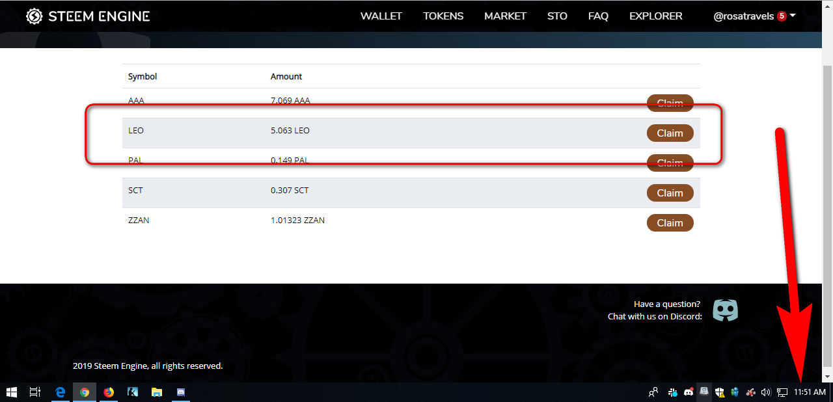833x402 pixels.
Task: Click the Steem Engine logo icon
Action: [34, 16]
